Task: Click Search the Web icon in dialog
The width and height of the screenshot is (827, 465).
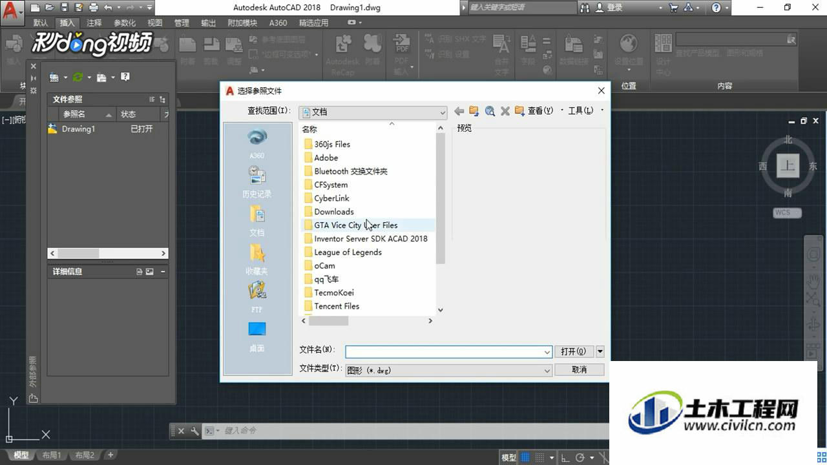Action: [x=490, y=111]
